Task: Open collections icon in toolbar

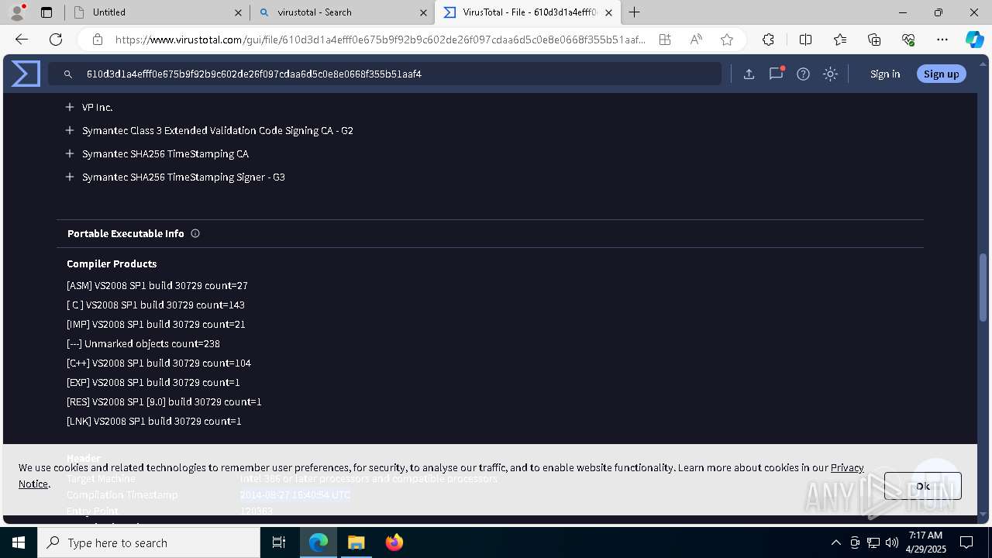Action: click(874, 40)
